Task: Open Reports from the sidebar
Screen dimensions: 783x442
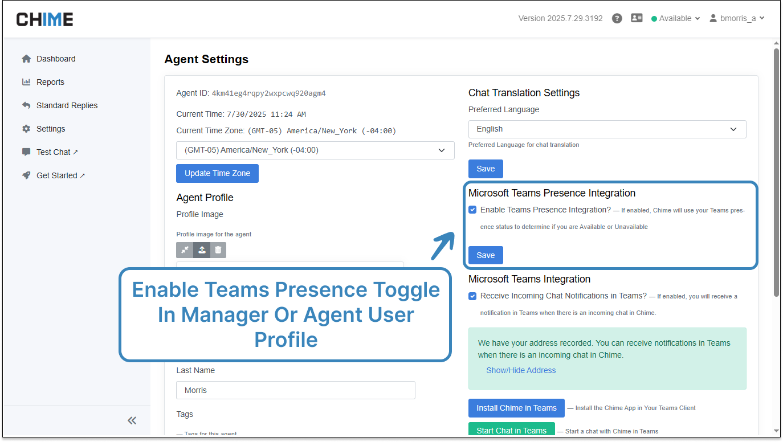Action: tap(50, 82)
